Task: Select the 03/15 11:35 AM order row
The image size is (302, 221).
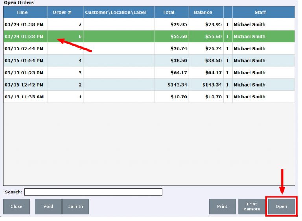Action: tap(149, 97)
